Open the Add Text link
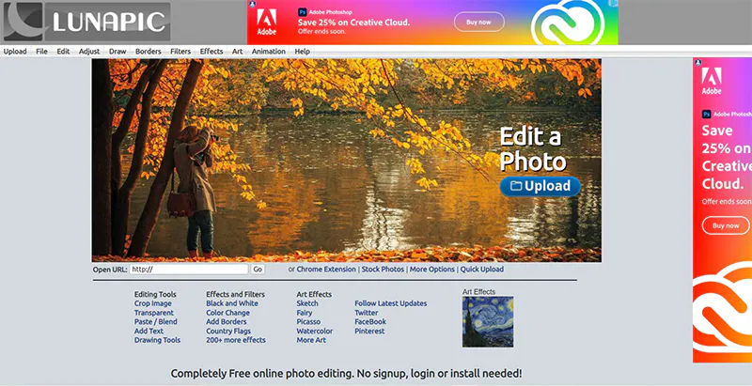The image size is (752, 386). click(x=149, y=331)
